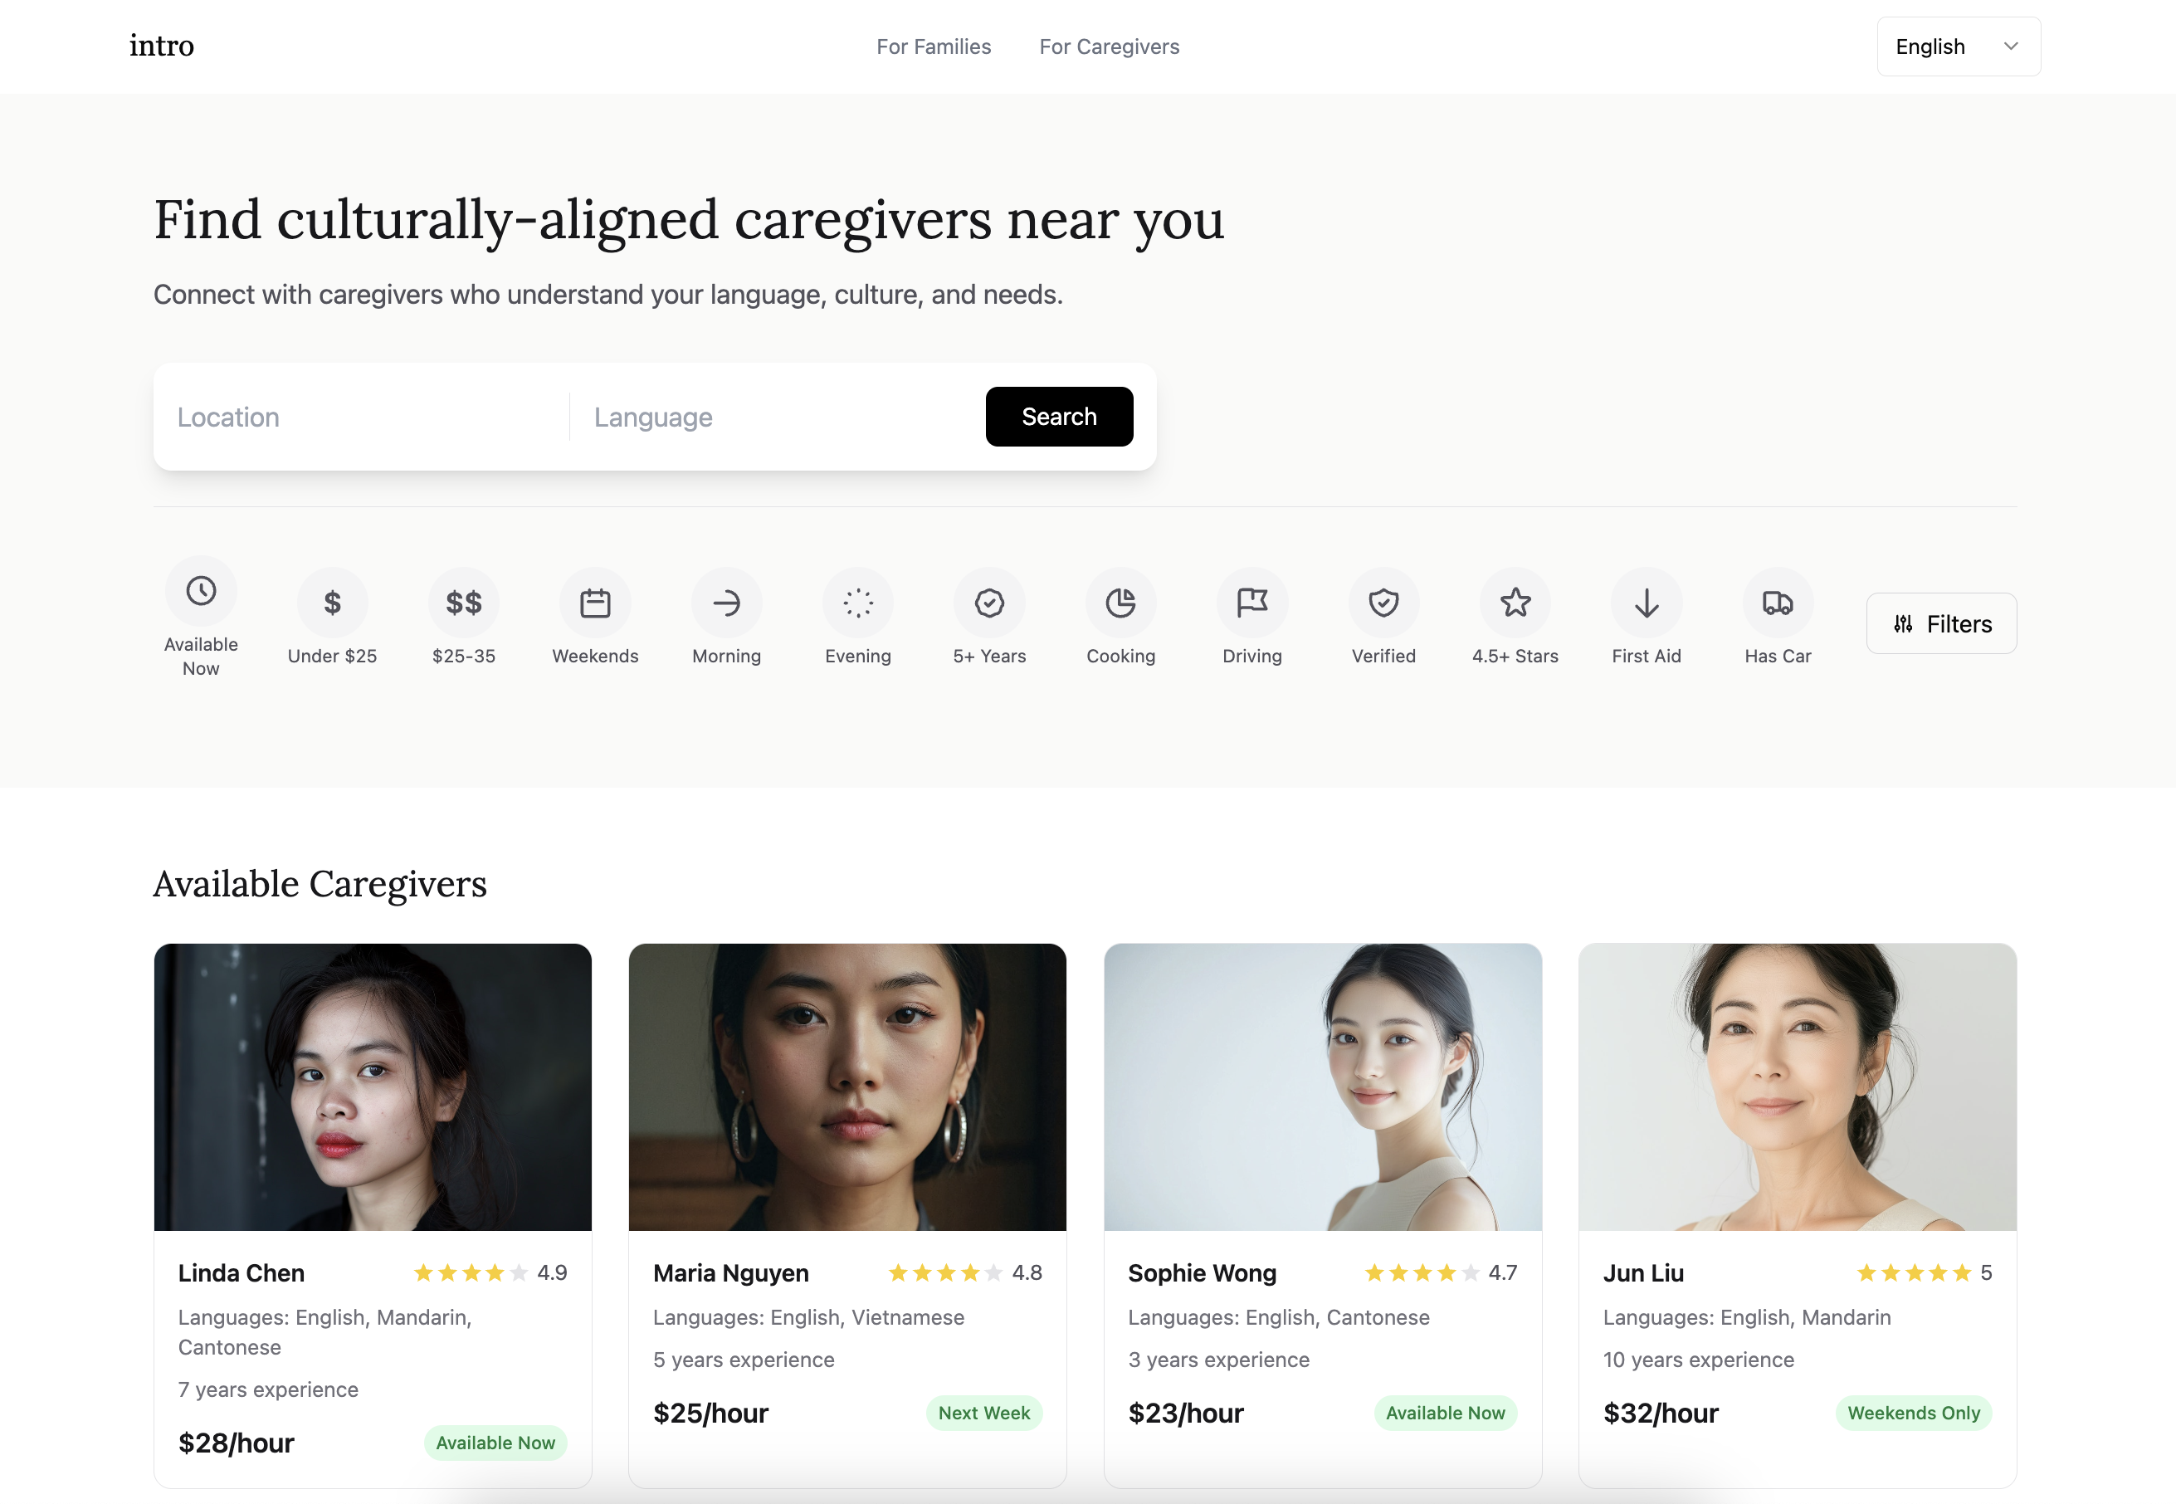Click the First Aid filter icon

[x=1646, y=603]
